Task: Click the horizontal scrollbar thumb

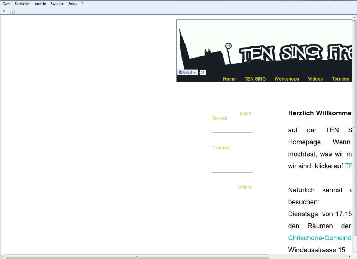Action: click(137, 257)
